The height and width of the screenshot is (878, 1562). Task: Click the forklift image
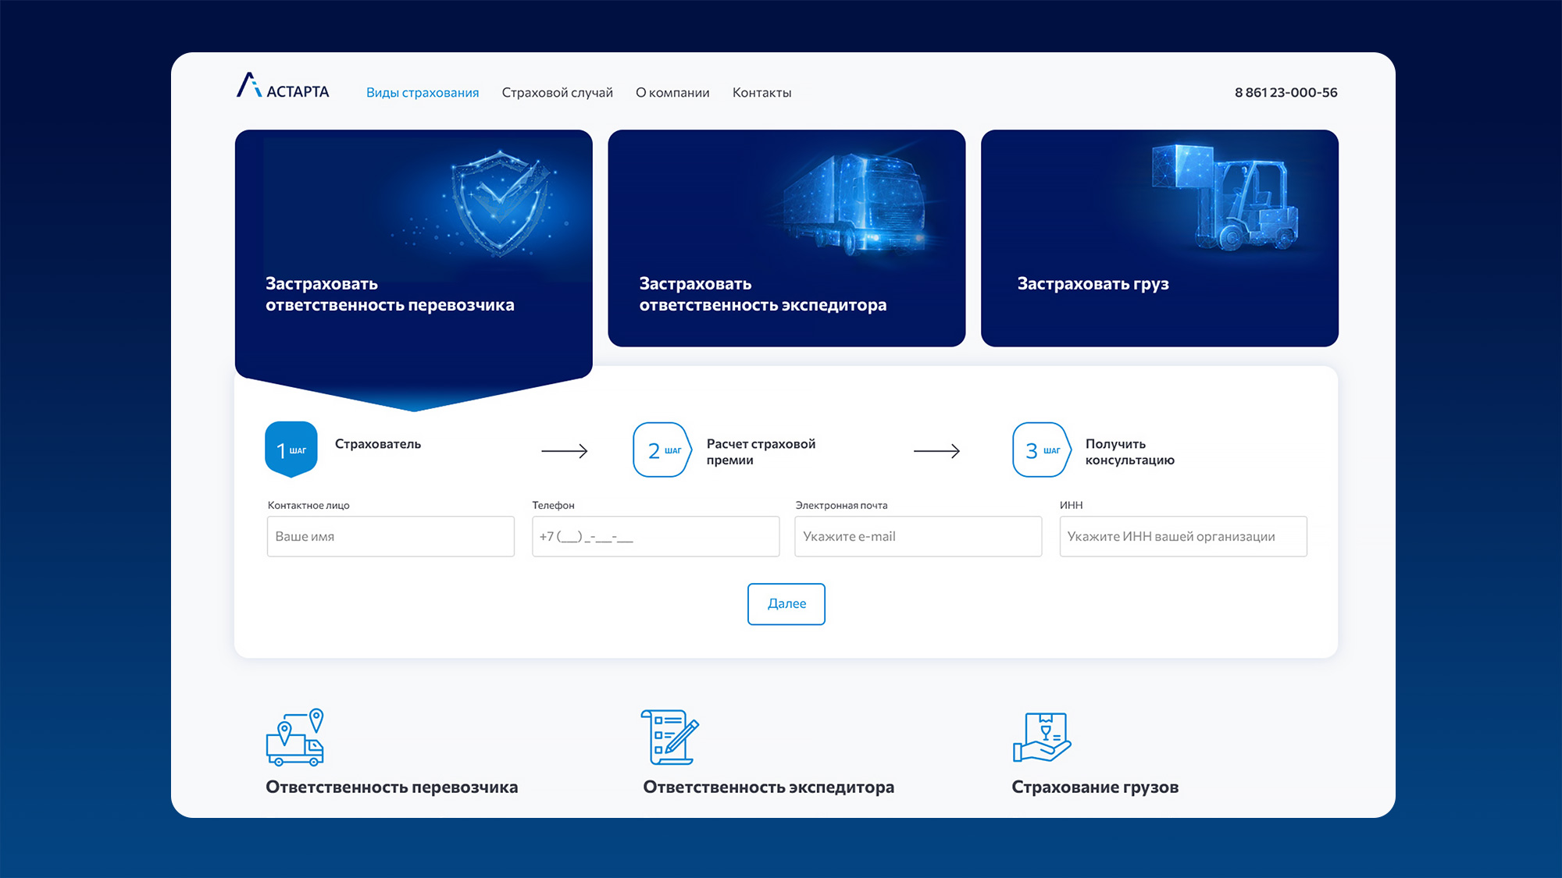click(x=1224, y=197)
